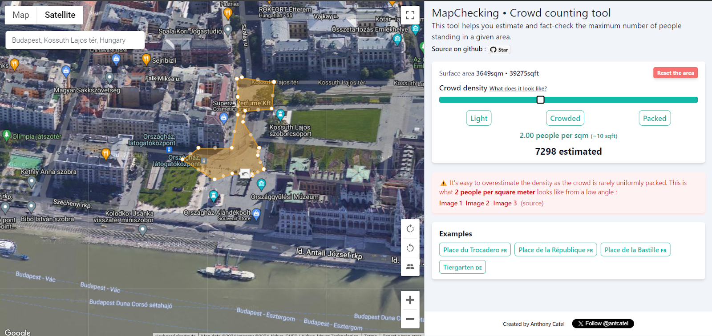Click the Magyar Sakkszövetség marker
This screenshot has width=712, height=336.
[109, 78]
